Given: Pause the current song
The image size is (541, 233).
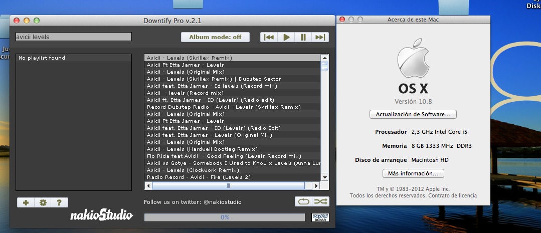Looking at the screenshot, I should pyautogui.click(x=303, y=37).
